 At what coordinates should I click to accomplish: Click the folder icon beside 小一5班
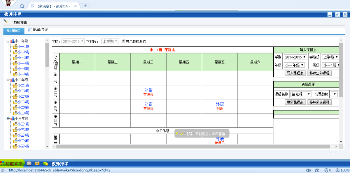(15, 69)
